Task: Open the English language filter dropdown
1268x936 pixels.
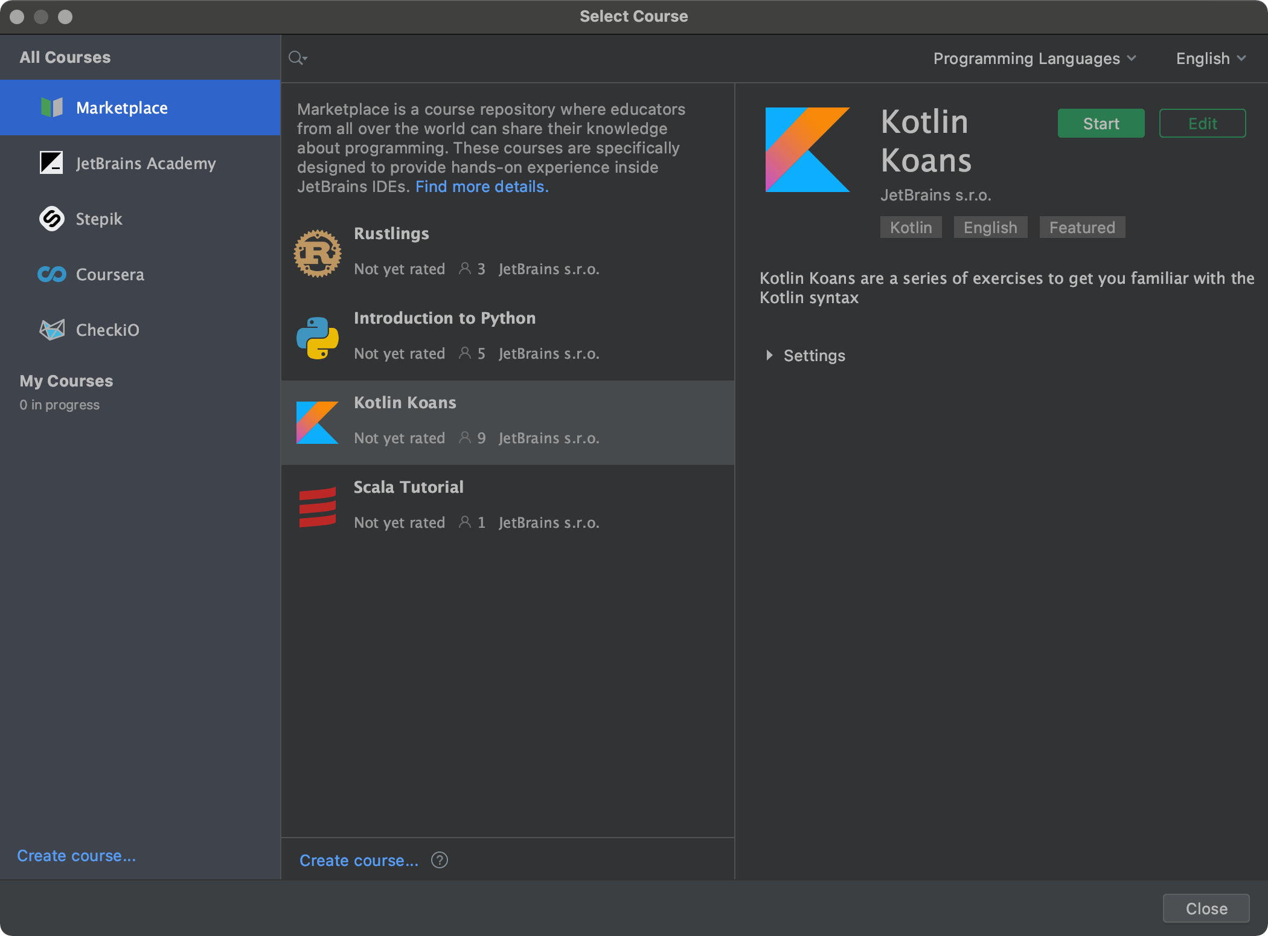Action: click(x=1211, y=59)
